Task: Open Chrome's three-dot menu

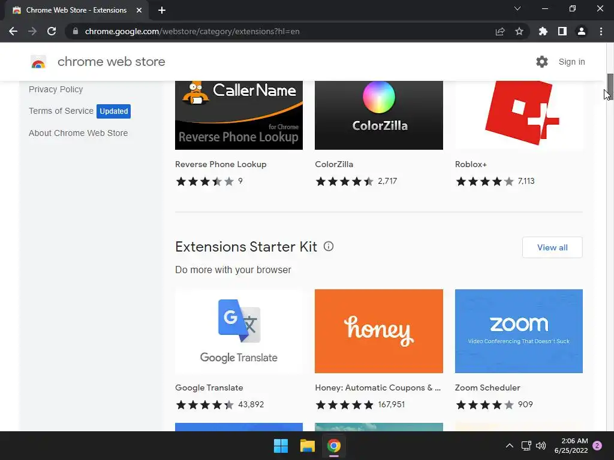Action: tap(601, 31)
